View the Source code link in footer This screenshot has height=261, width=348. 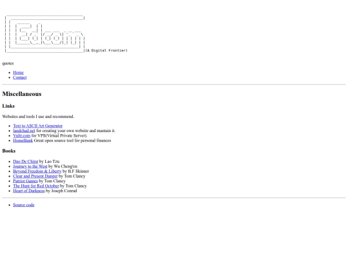pyautogui.click(x=24, y=205)
